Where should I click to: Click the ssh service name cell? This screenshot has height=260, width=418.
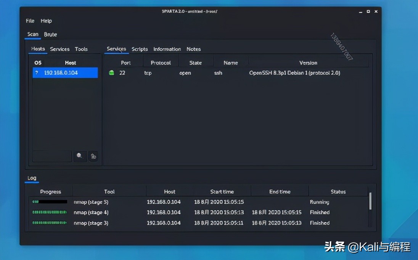coord(218,73)
